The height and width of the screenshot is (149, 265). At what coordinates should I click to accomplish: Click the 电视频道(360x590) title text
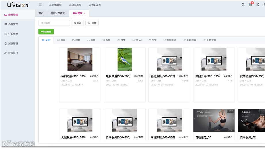(x=118, y=76)
